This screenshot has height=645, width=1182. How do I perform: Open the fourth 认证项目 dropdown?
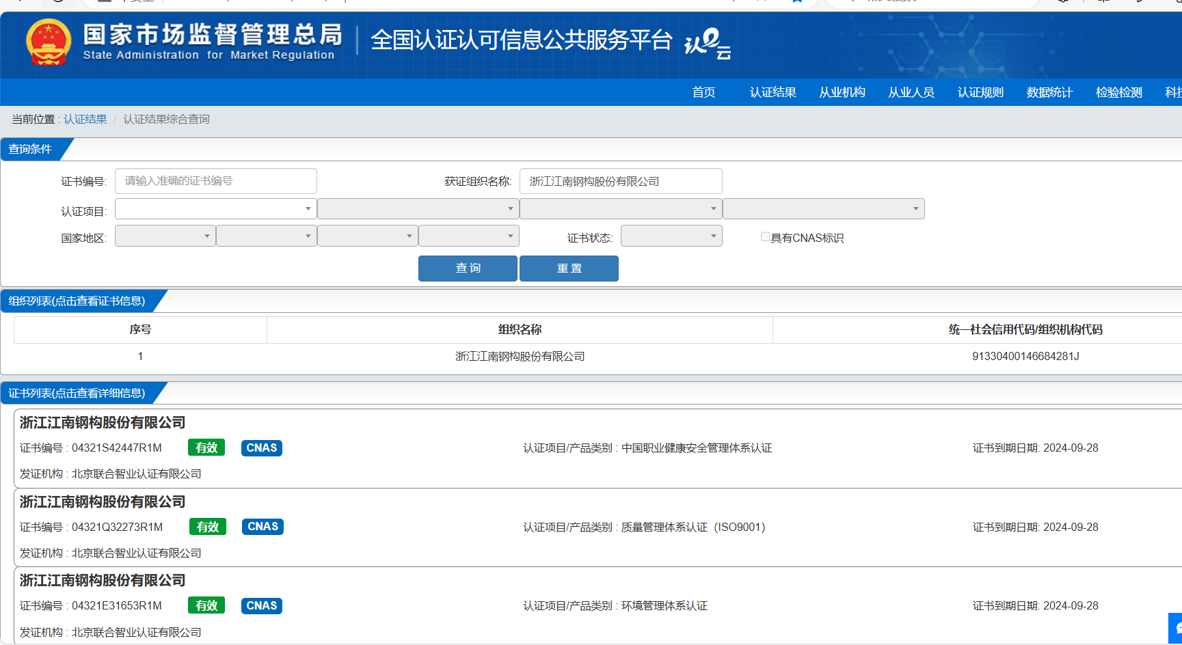tap(823, 208)
